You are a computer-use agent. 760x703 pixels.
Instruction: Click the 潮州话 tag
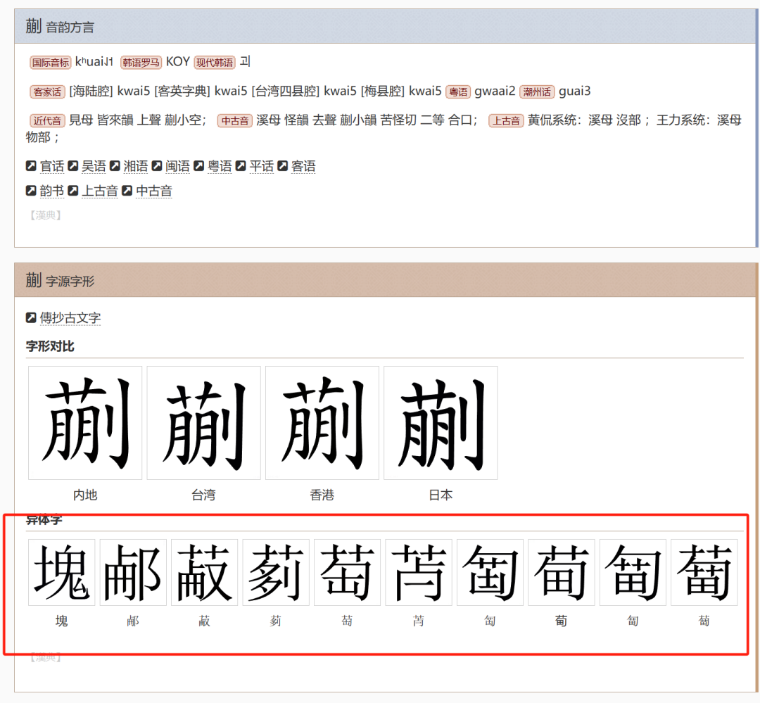point(537,92)
